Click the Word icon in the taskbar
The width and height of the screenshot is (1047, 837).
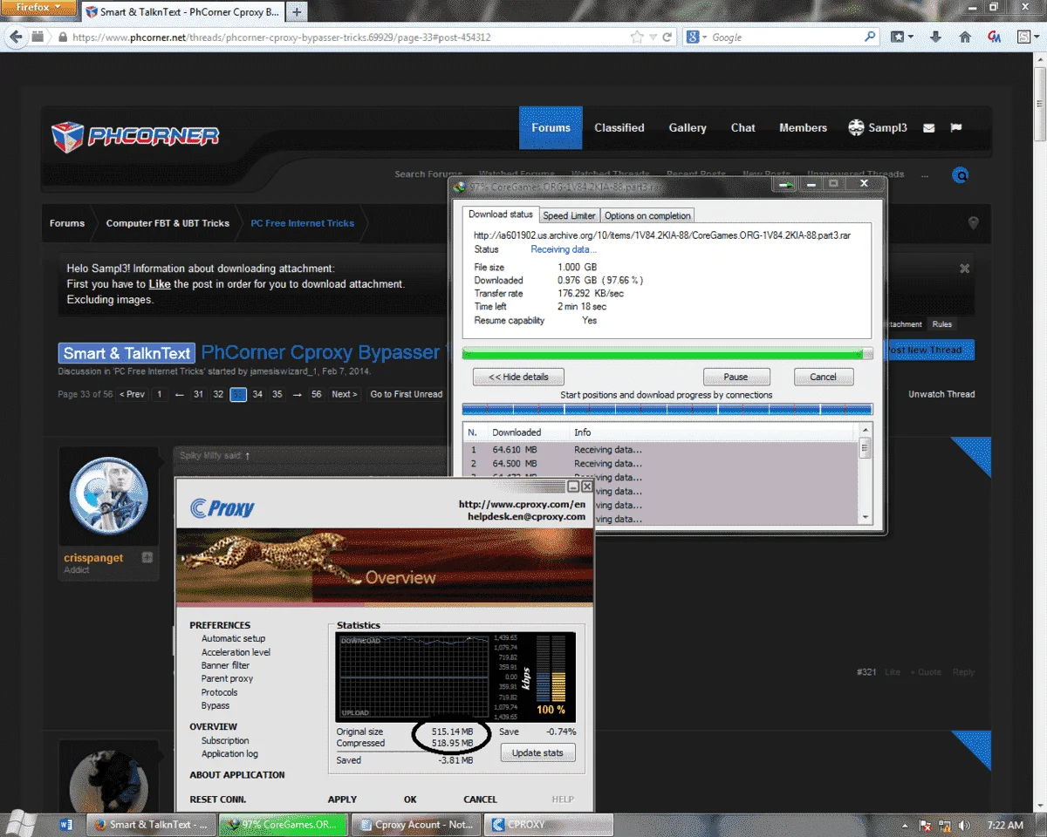coord(67,824)
